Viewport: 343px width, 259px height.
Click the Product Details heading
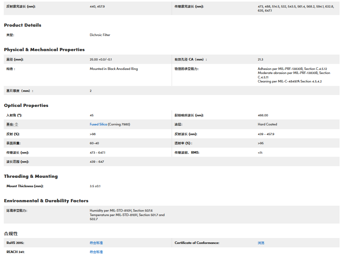23,25
